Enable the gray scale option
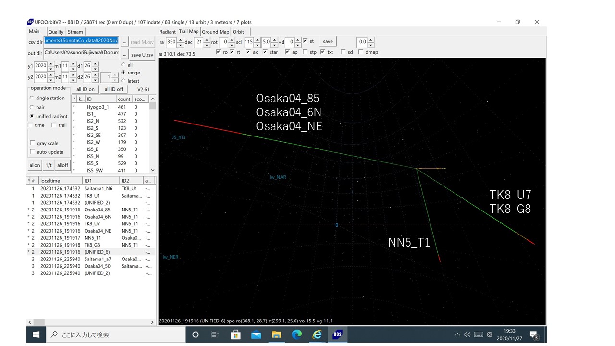 pos(32,143)
